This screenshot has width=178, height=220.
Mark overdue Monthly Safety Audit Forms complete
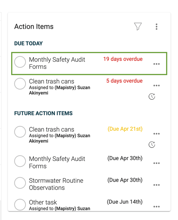[20, 62]
